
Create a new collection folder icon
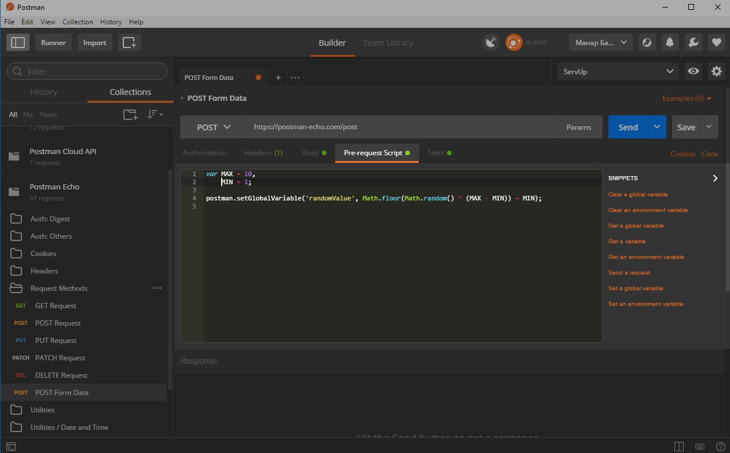click(130, 115)
